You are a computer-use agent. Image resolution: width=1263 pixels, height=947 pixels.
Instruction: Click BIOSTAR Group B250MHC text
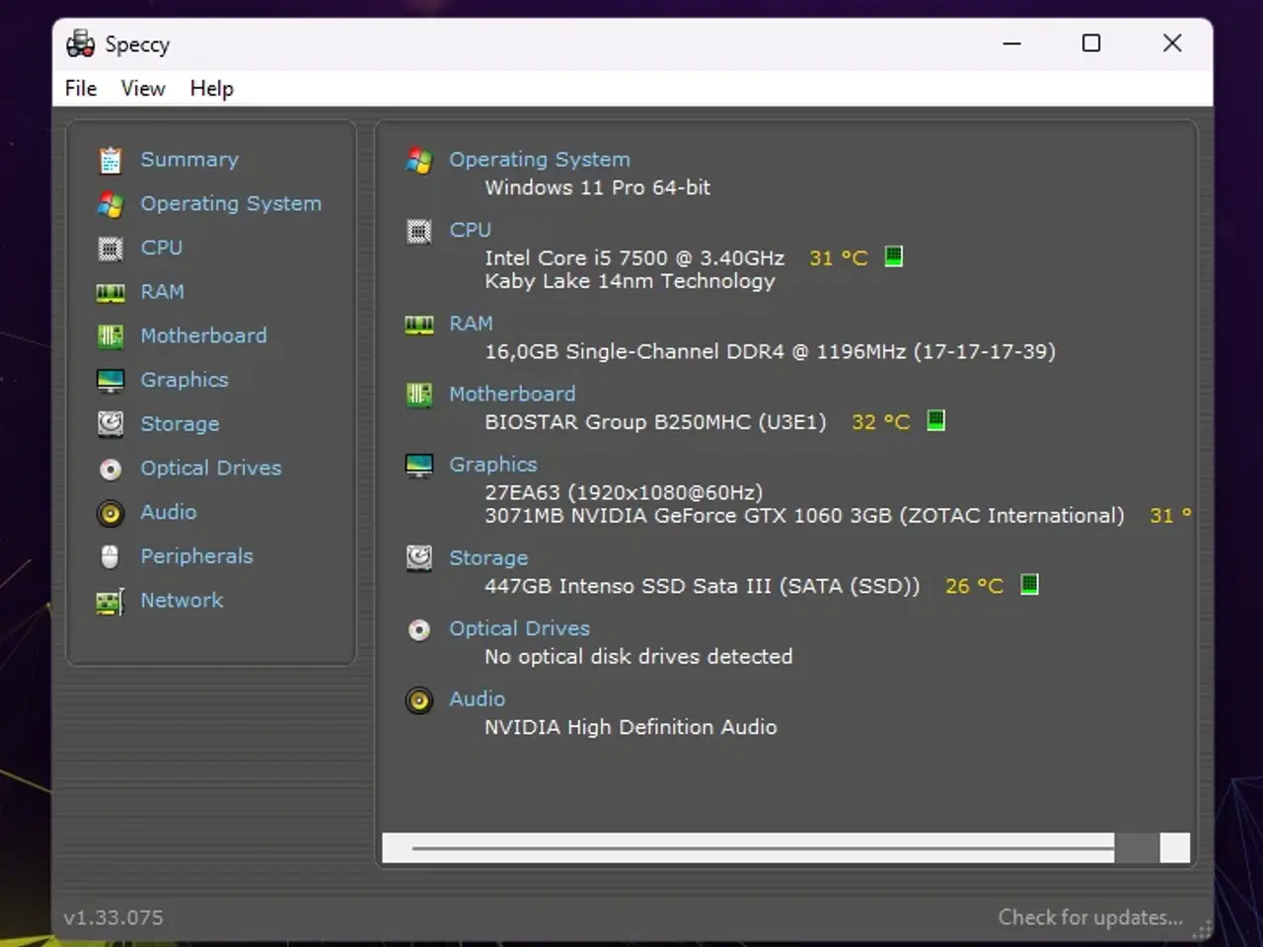tap(655, 422)
